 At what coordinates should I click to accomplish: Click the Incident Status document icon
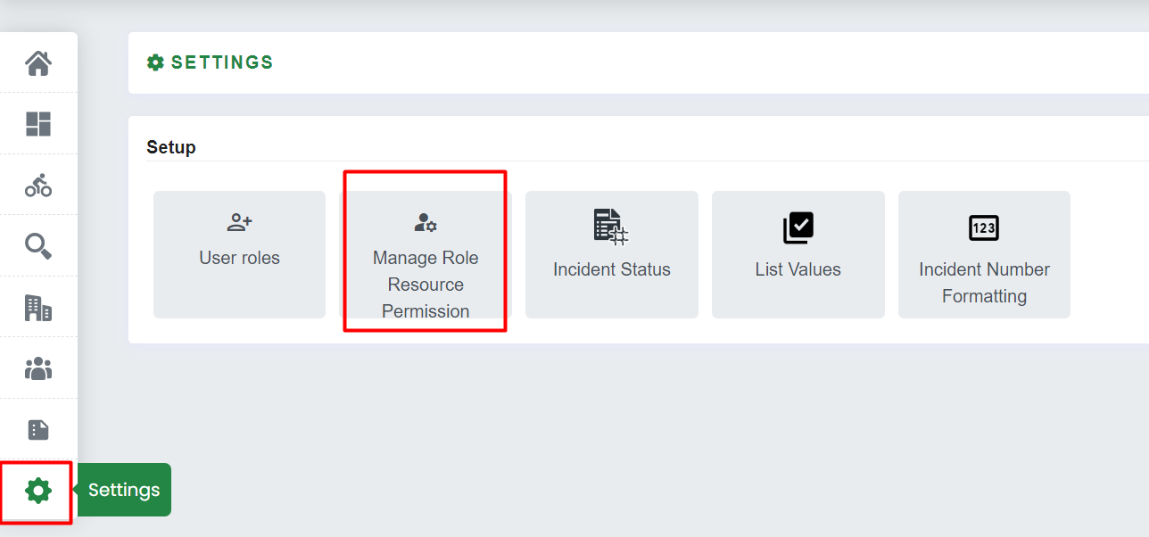pos(611,227)
